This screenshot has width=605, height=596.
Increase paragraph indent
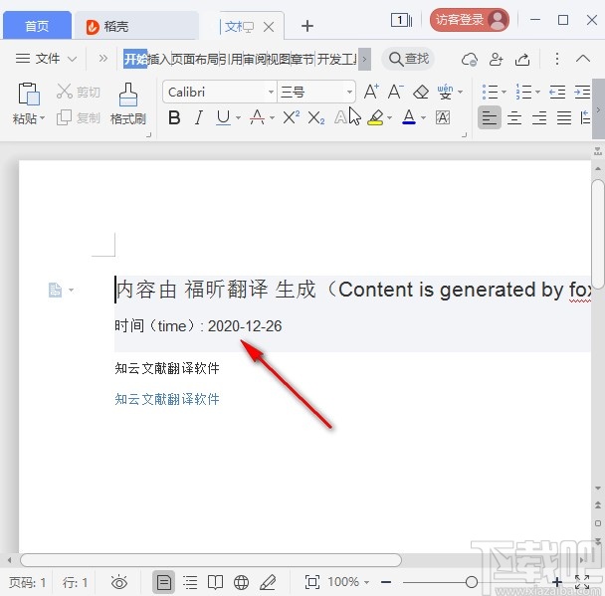(x=582, y=92)
